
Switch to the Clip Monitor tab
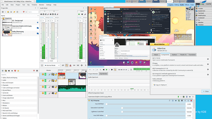pyautogui.click(x=104, y=74)
